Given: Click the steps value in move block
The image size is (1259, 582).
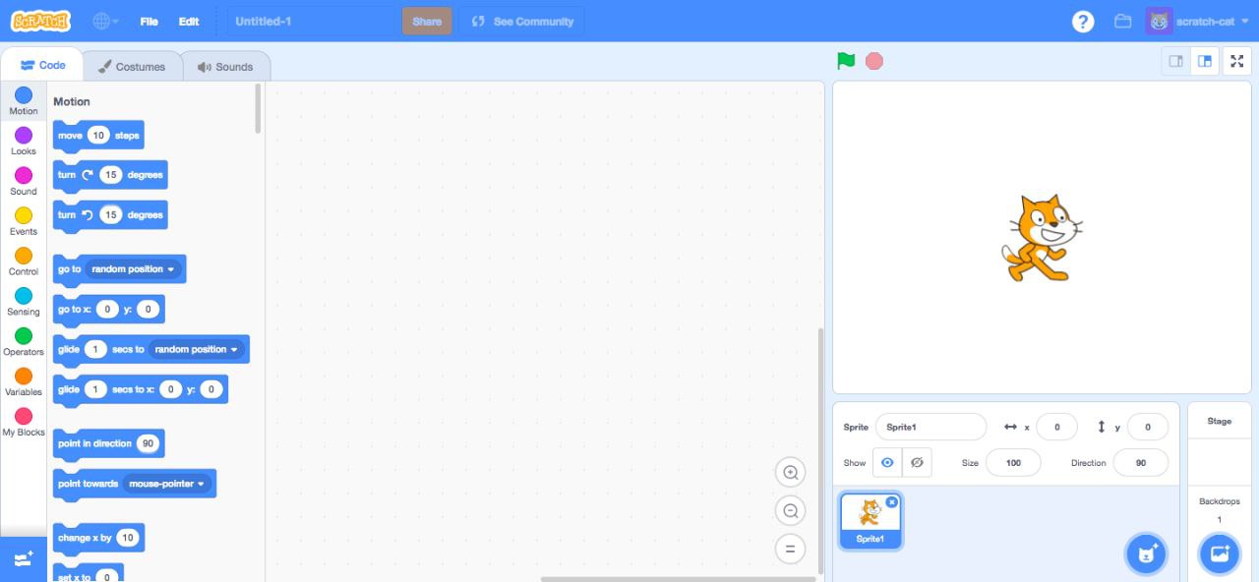Looking at the screenshot, I should [x=98, y=136].
